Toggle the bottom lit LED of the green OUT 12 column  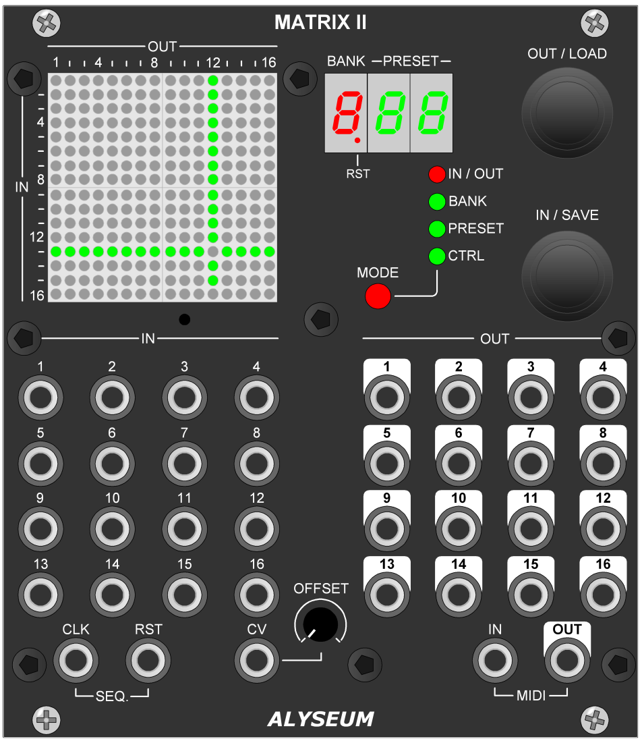click(212, 280)
